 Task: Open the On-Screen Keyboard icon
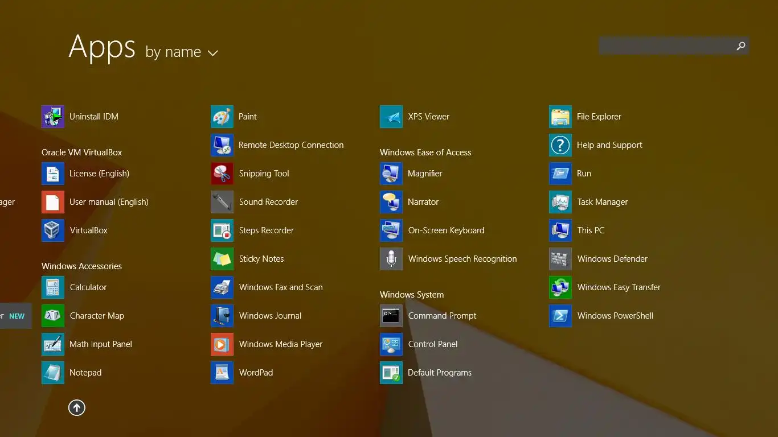coord(391,230)
